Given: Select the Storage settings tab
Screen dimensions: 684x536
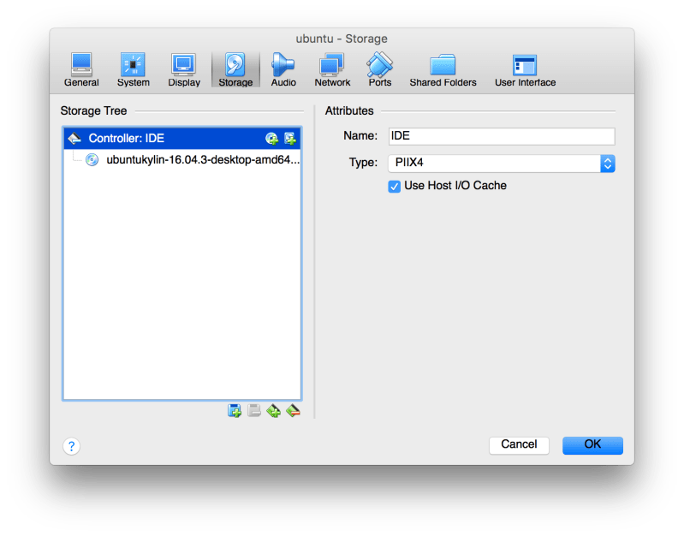Looking at the screenshot, I should pyautogui.click(x=235, y=70).
